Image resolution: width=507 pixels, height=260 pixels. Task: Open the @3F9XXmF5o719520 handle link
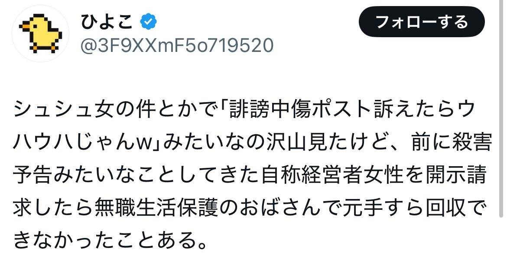tap(176, 45)
